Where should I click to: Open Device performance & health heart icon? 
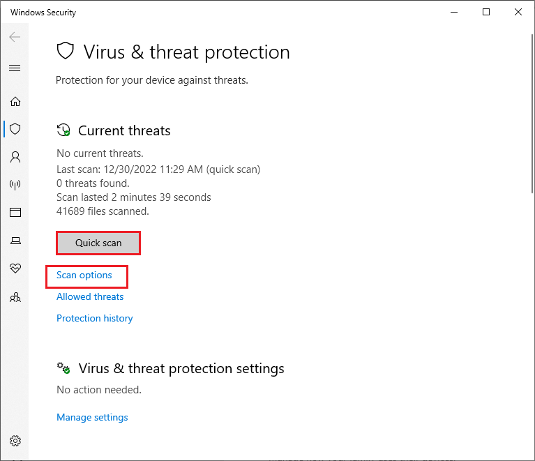[x=15, y=269]
